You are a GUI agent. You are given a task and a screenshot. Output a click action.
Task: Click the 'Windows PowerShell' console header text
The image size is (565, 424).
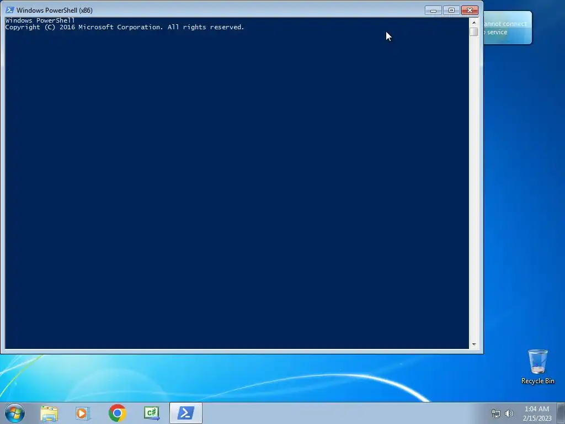point(40,20)
